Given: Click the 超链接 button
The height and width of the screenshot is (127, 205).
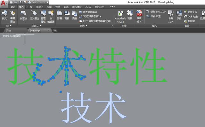Looking at the screenshot, I should [x=189, y=21].
